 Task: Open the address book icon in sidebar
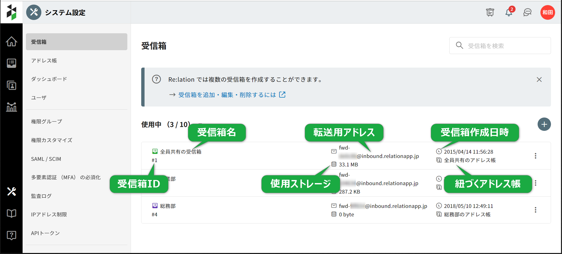[12, 85]
